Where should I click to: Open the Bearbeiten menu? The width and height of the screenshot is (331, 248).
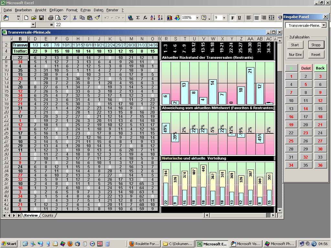click(x=23, y=10)
